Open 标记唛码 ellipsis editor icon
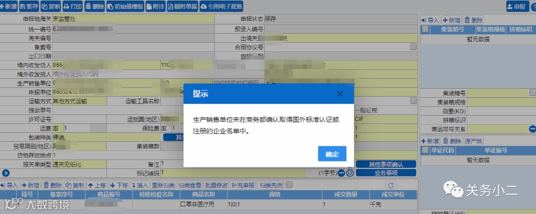 [x=341, y=173]
